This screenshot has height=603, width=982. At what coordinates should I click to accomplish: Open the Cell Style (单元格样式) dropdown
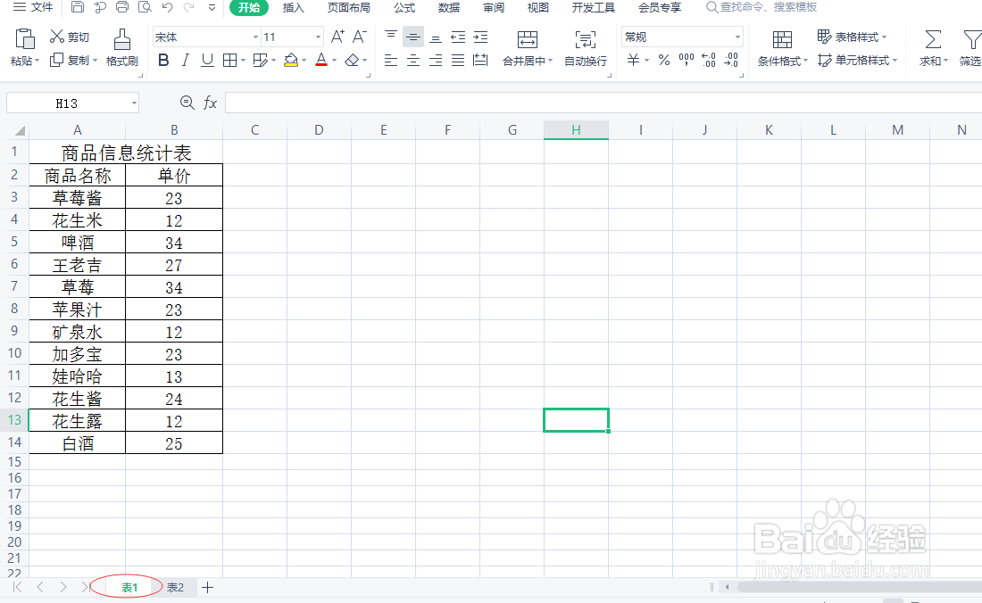(x=858, y=60)
